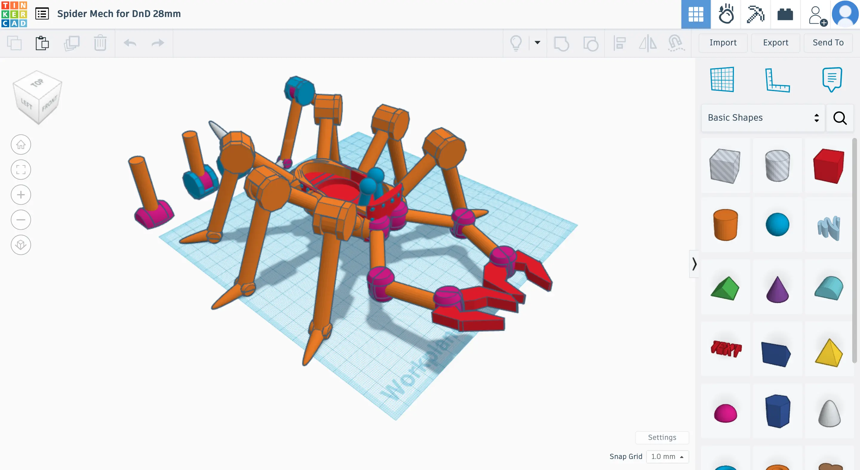The width and height of the screenshot is (860, 470).
Task: Click the FRONT face of the view cube
Action: [x=50, y=104]
